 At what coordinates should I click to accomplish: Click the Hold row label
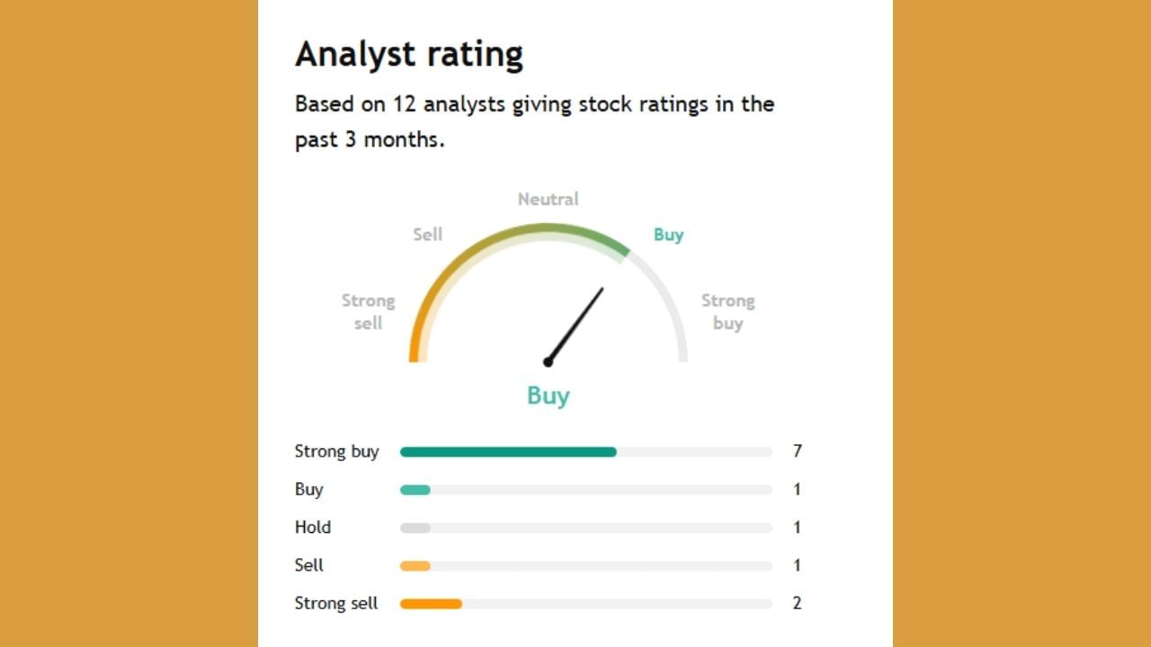click(312, 527)
